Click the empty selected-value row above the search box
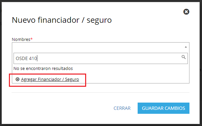Screen dimensions: 202x126 pyautogui.click(x=98, y=47)
